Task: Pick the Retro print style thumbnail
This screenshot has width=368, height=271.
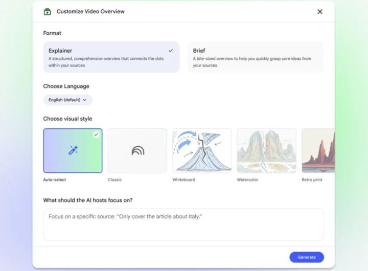Action: tap(318, 150)
